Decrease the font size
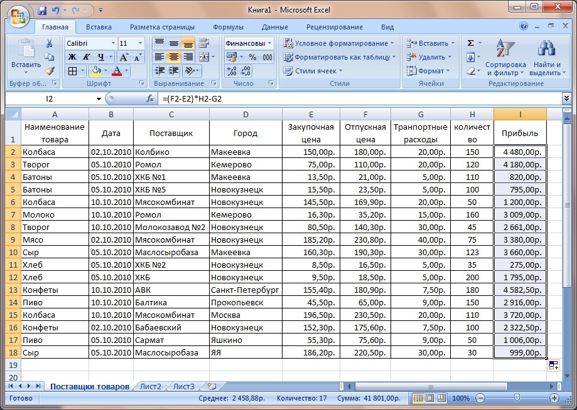 point(138,57)
